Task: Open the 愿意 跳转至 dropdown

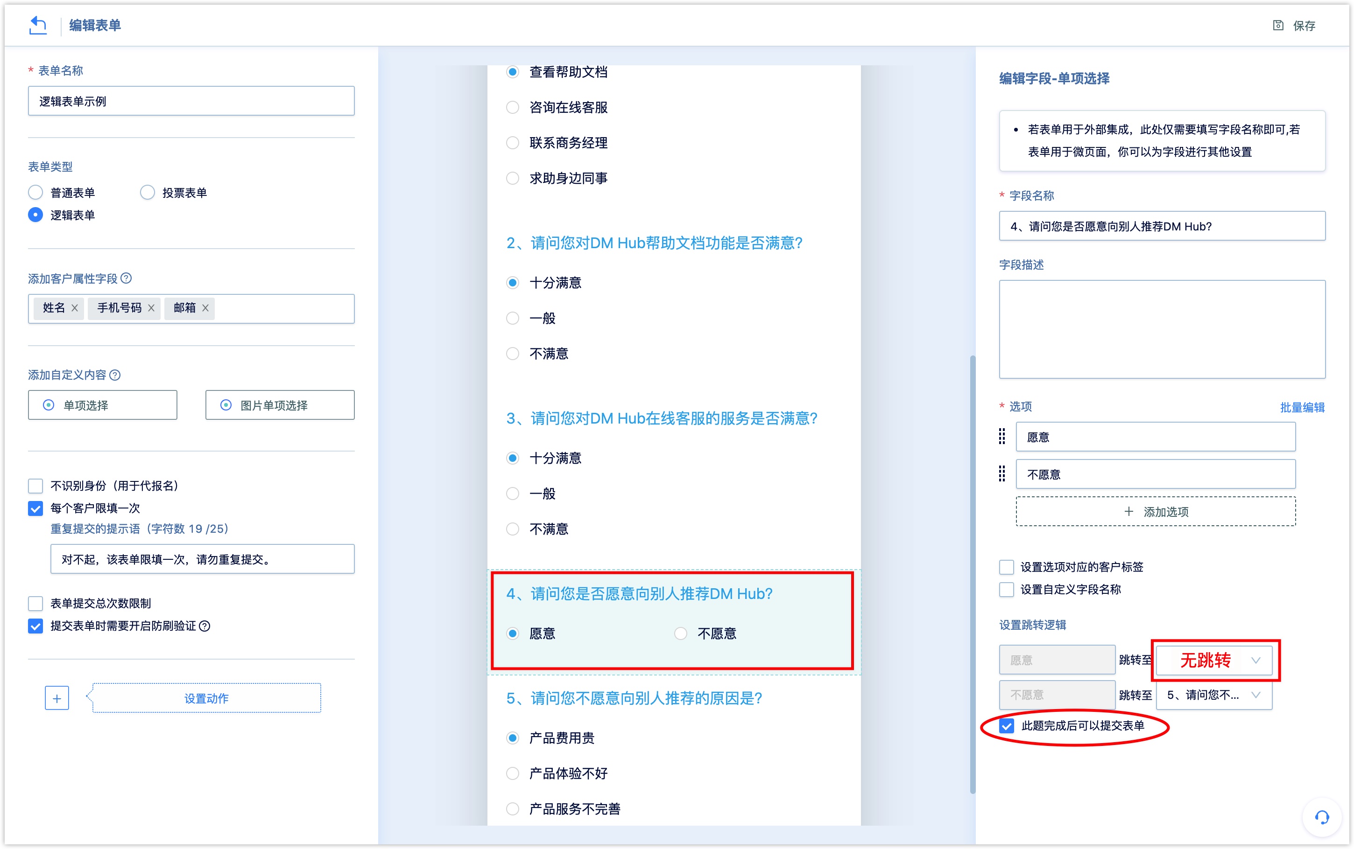Action: coord(1213,660)
